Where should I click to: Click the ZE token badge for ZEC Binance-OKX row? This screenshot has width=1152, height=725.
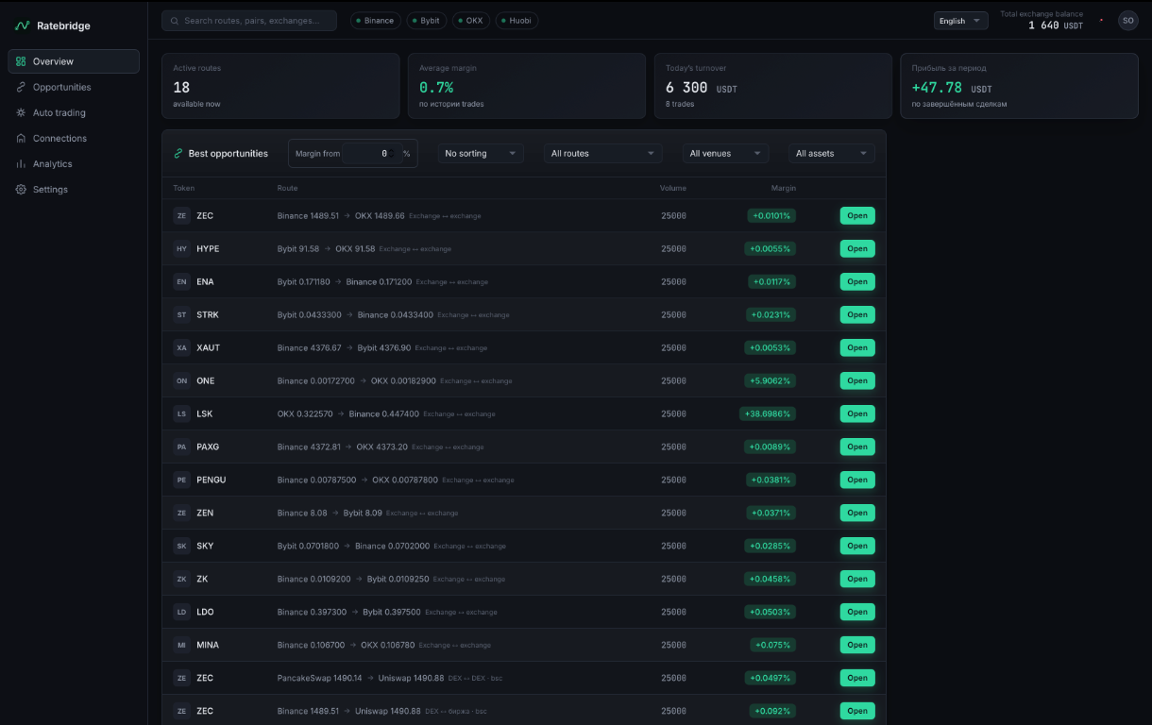click(x=182, y=215)
